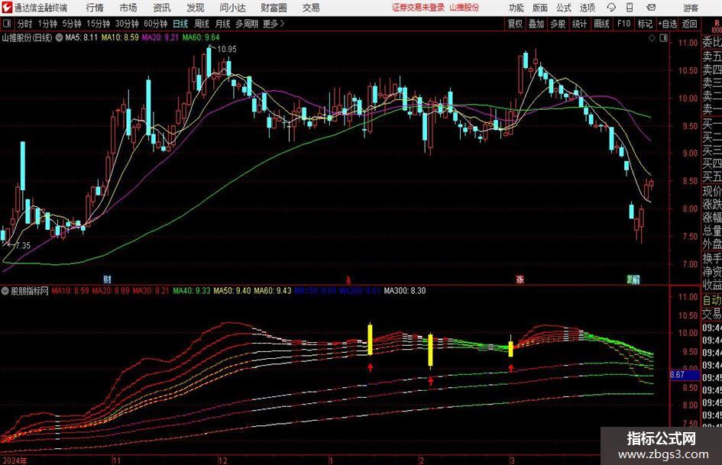Viewport: 722px width, 465px height.
Task: Click the third yellow signal bar in indicator
Action: pyautogui.click(x=510, y=348)
